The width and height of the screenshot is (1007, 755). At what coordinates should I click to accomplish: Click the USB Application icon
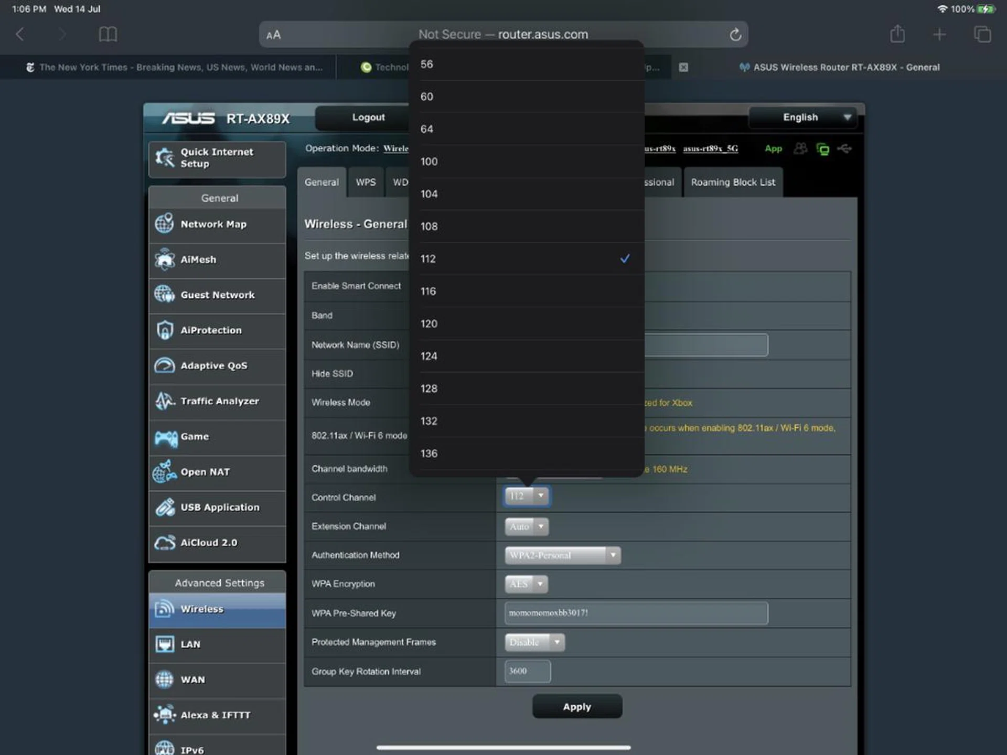point(164,508)
